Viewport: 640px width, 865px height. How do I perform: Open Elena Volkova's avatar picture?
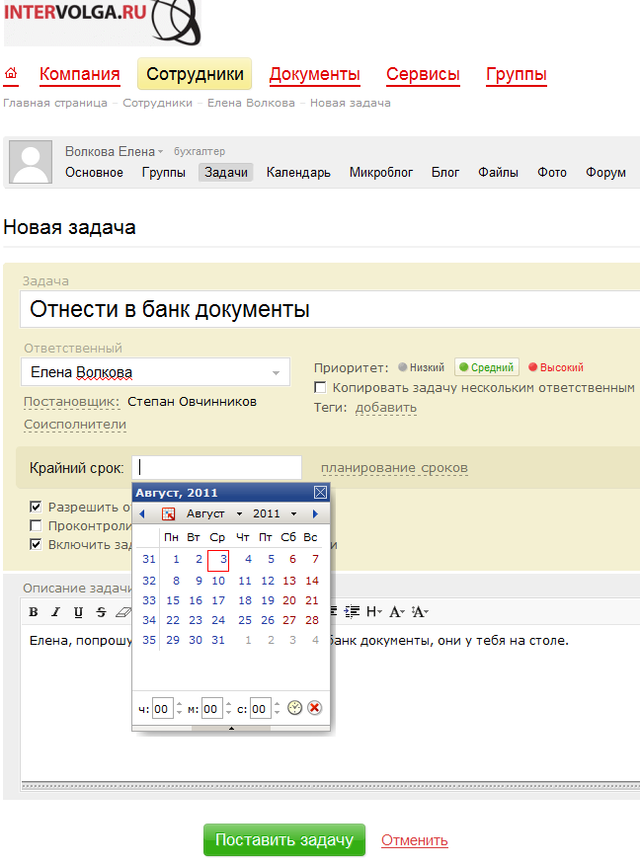(x=31, y=162)
